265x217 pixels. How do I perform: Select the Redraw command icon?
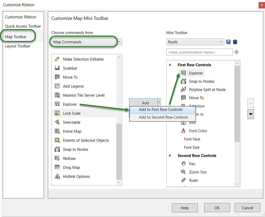click(x=57, y=158)
